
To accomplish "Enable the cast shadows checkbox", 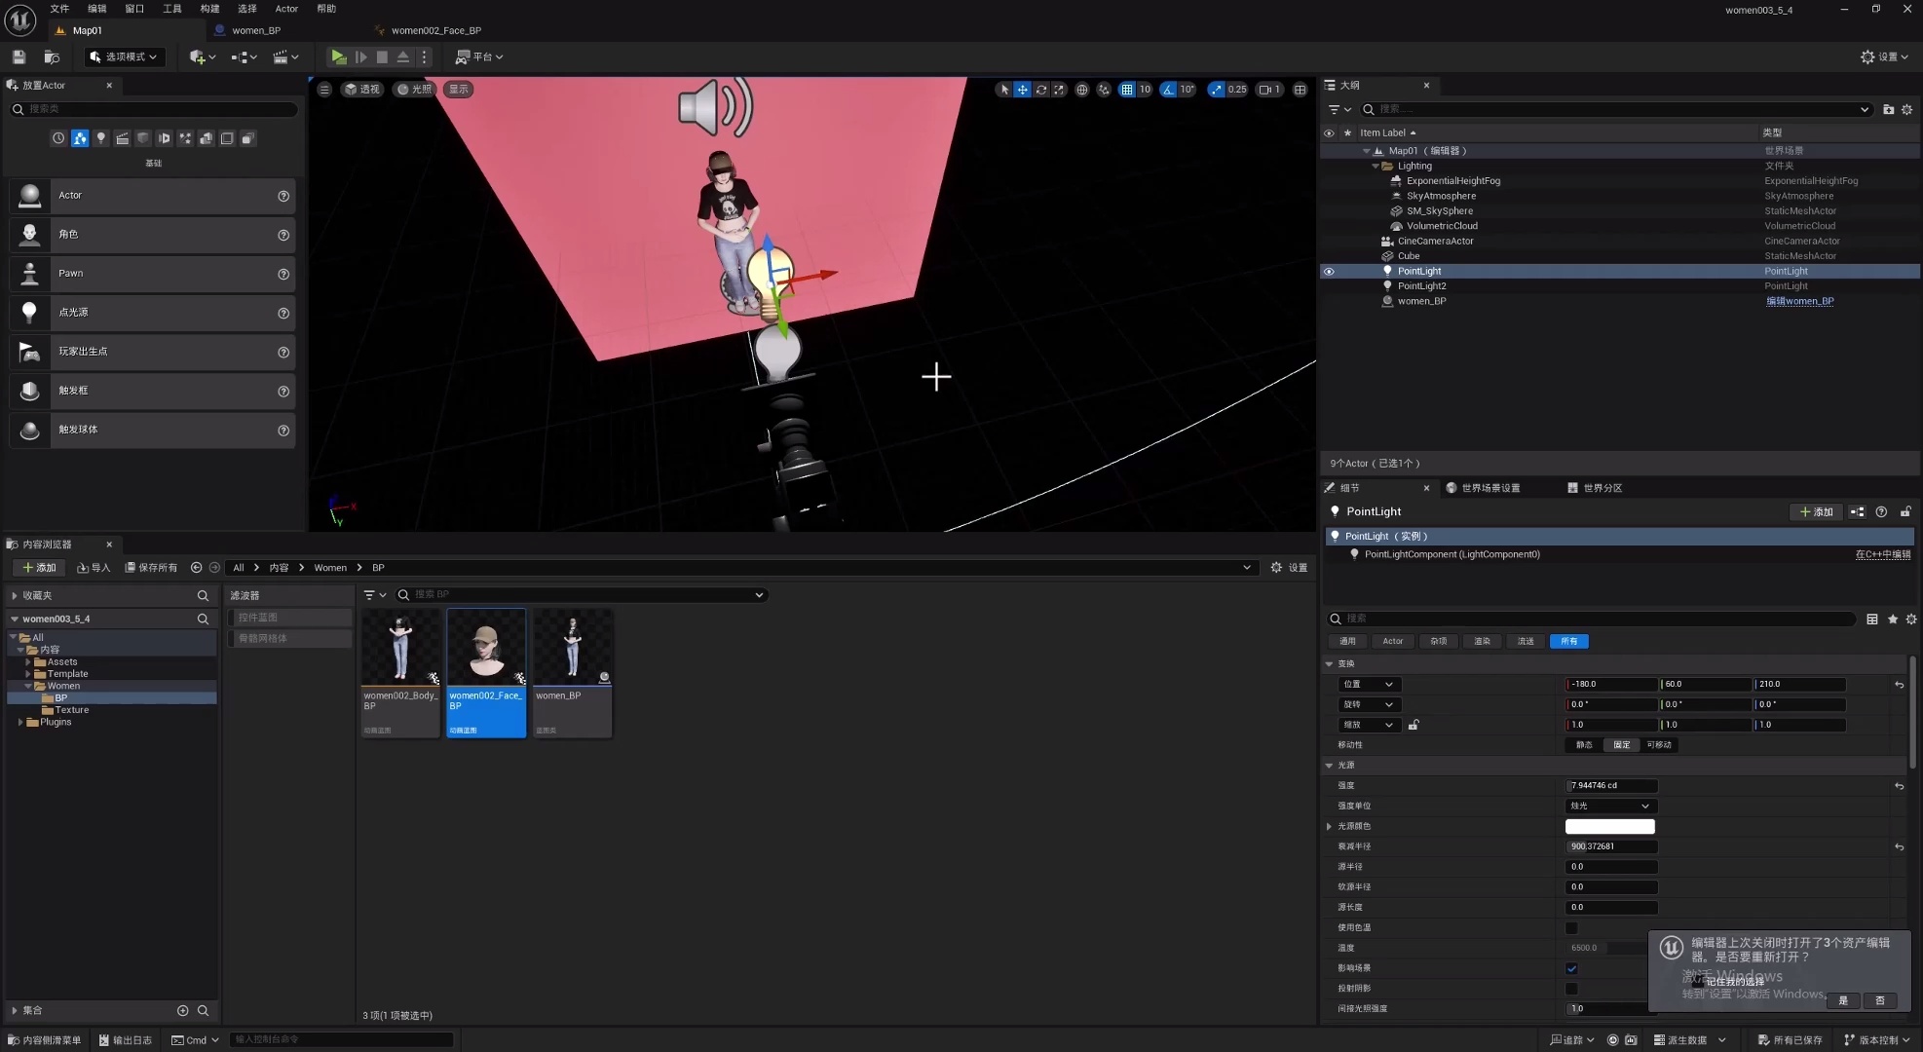I will tap(1571, 989).
